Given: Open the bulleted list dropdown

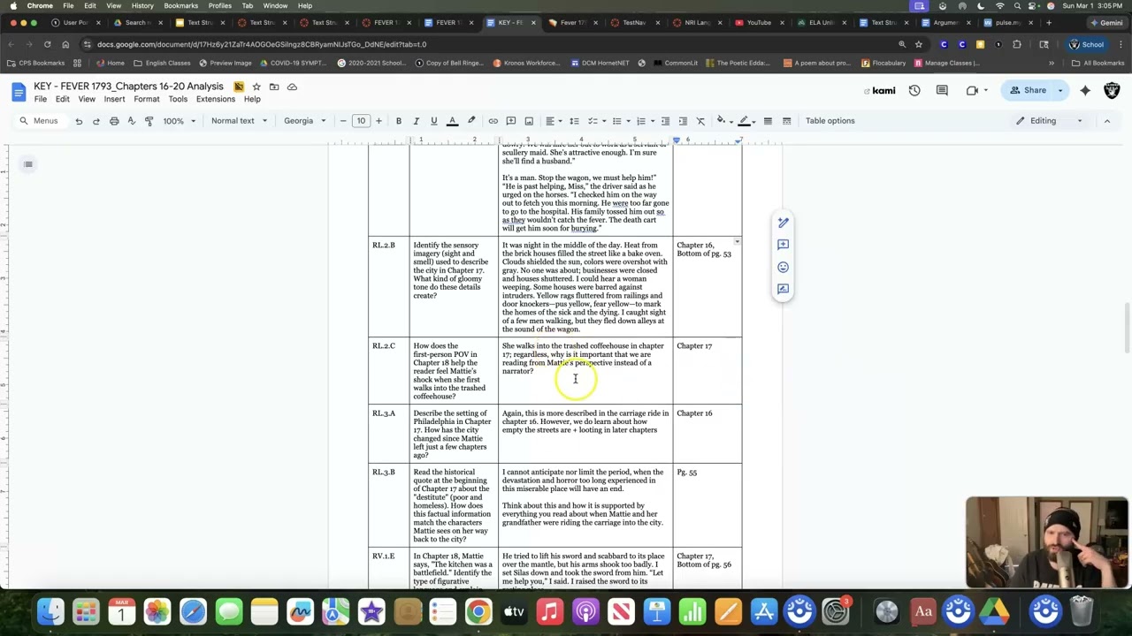Looking at the screenshot, I should 620,121.
